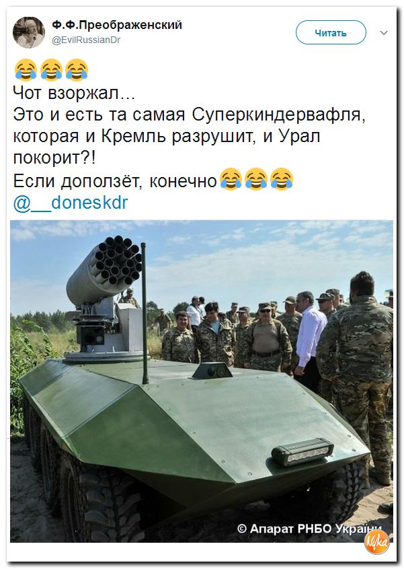Click the first laughing emoji above Чот взоржал
Screen dimensions: 404x569
coord(26,69)
